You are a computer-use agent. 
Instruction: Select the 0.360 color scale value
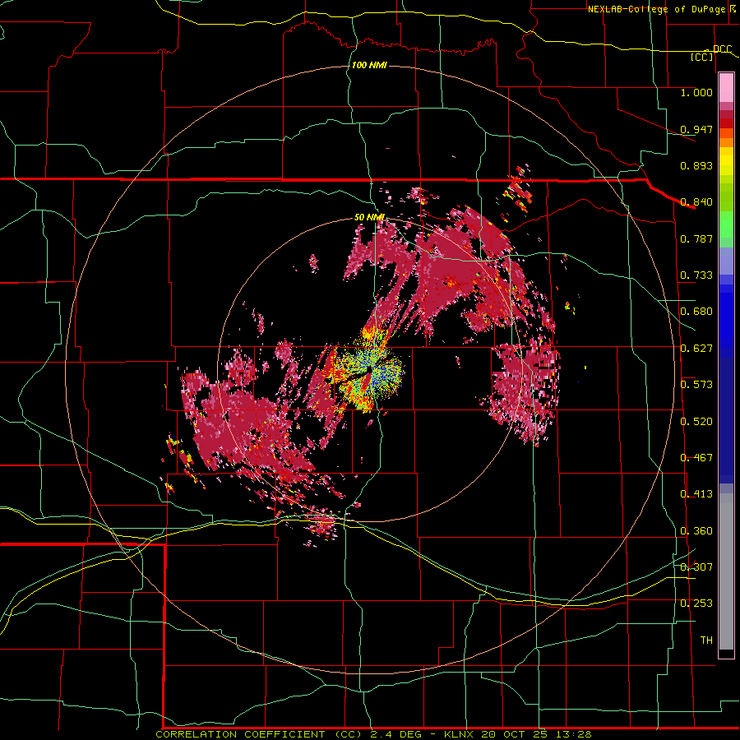(x=696, y=530)
